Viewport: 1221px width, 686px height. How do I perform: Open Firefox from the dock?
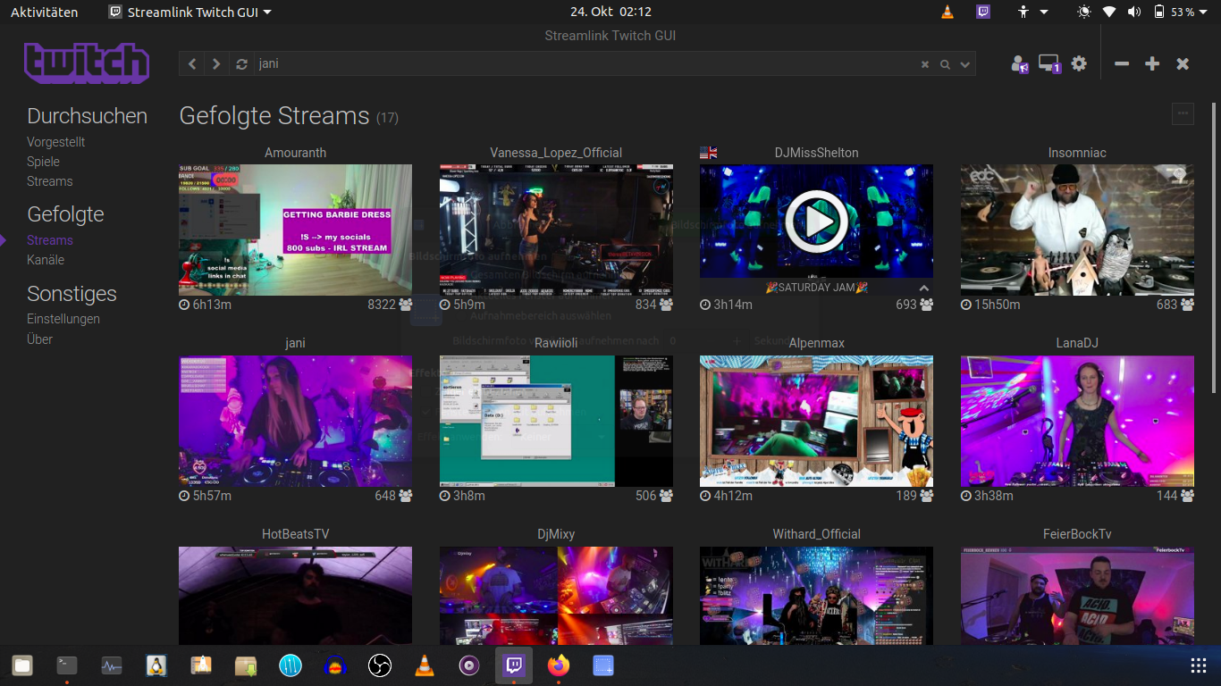pos(559,665)
